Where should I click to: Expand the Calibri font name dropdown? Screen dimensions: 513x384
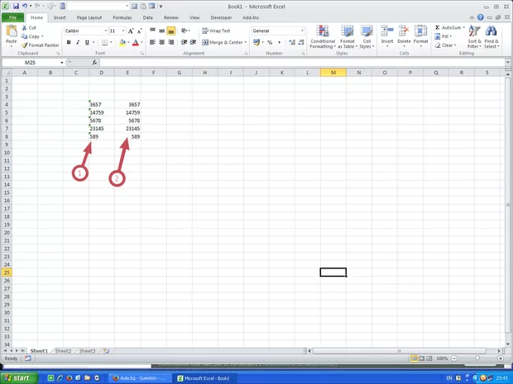(103, 31)
